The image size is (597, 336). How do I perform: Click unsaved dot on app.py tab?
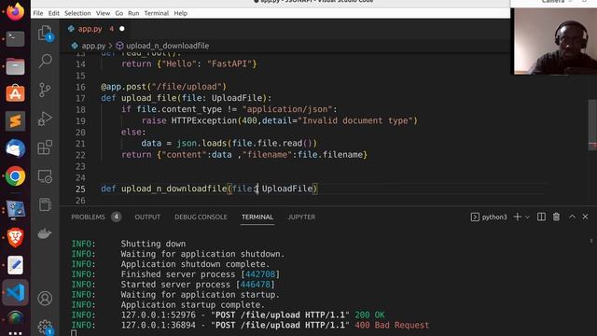coord(122,29)
